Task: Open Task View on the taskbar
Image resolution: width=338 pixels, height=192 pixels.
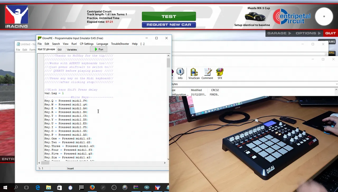Action: [x=26, y=188]
